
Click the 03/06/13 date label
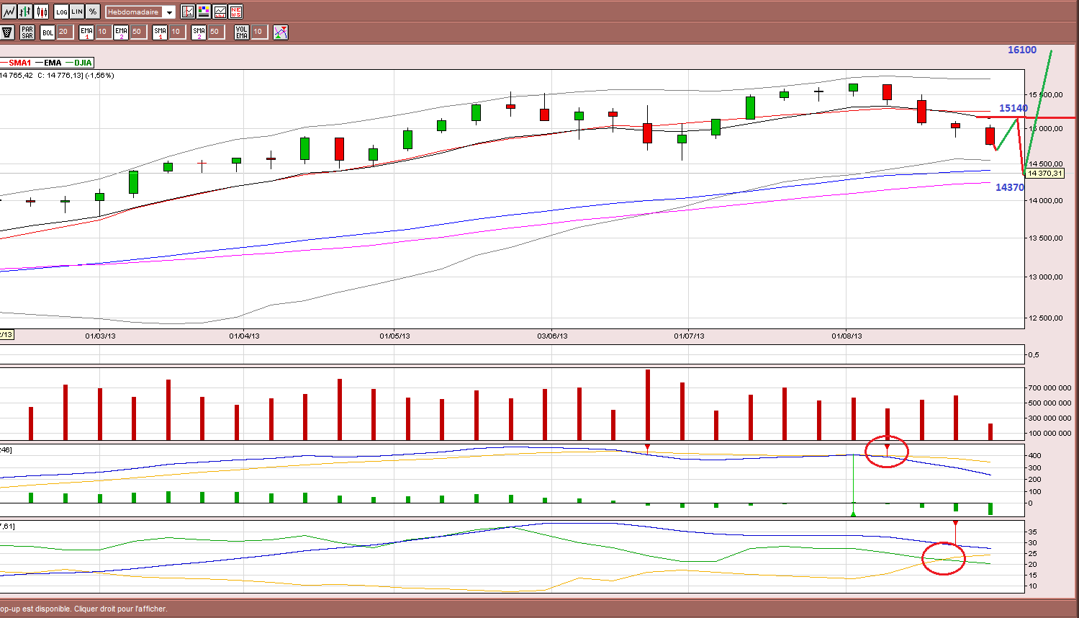(x=552, y=336)
